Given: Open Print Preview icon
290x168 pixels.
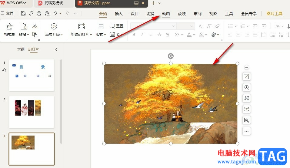Looking at the screenshot, I should [47, 14].
